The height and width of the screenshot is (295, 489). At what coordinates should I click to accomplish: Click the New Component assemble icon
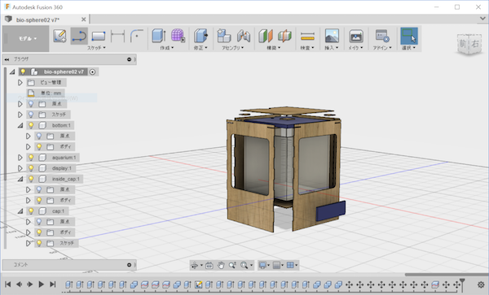pos(224,36)
